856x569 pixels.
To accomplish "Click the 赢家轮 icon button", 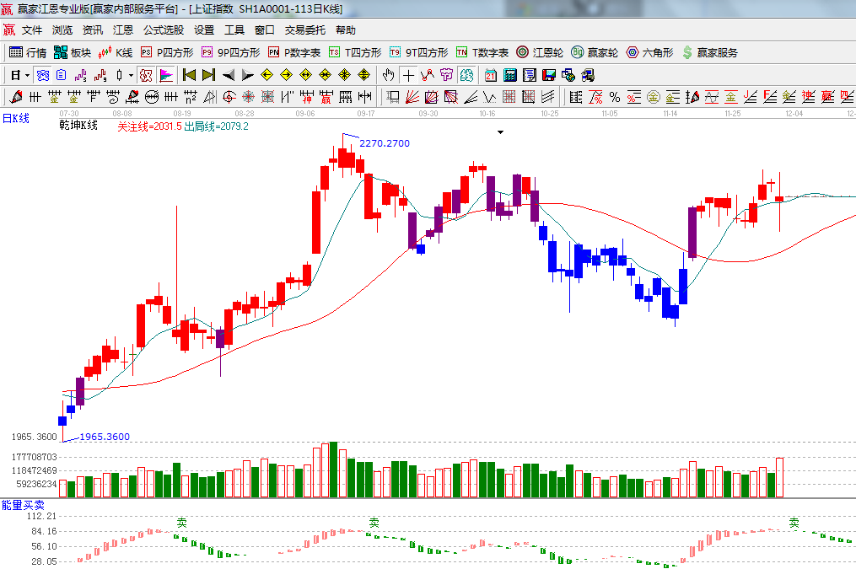I will pos(595,52).
